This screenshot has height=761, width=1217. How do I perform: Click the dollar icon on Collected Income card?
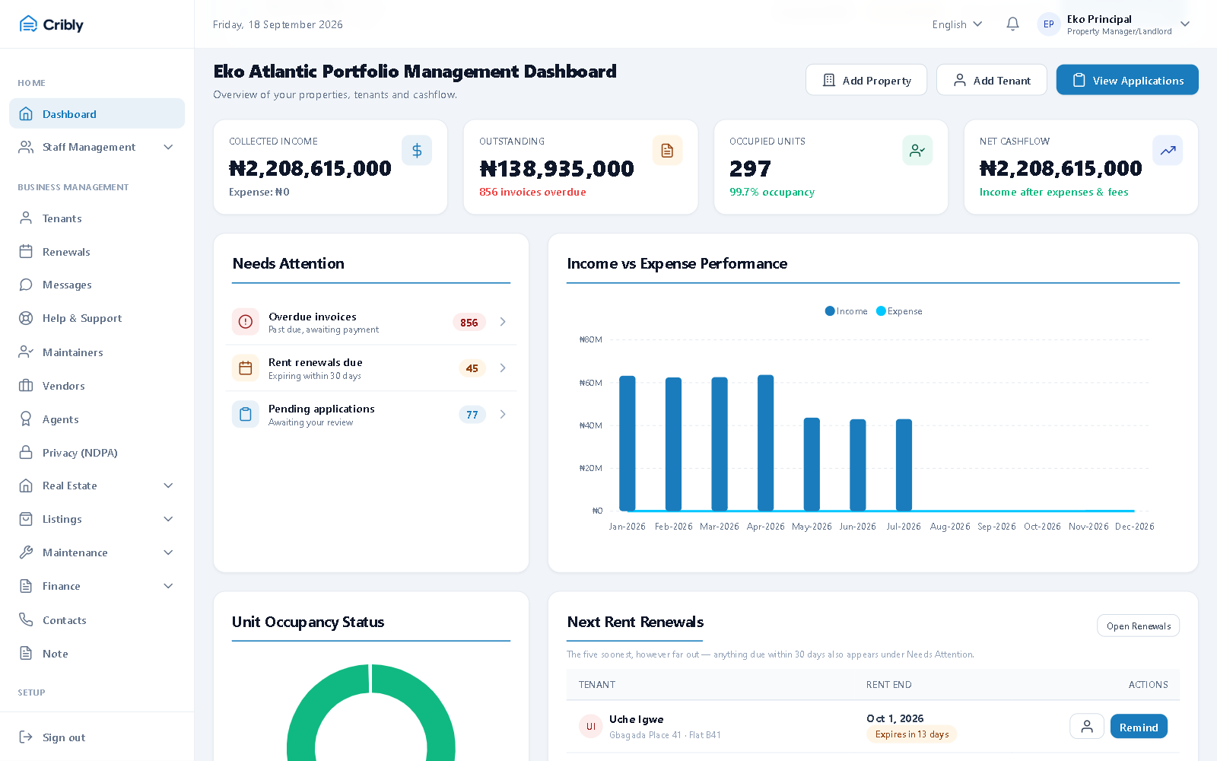coord(417,151)
